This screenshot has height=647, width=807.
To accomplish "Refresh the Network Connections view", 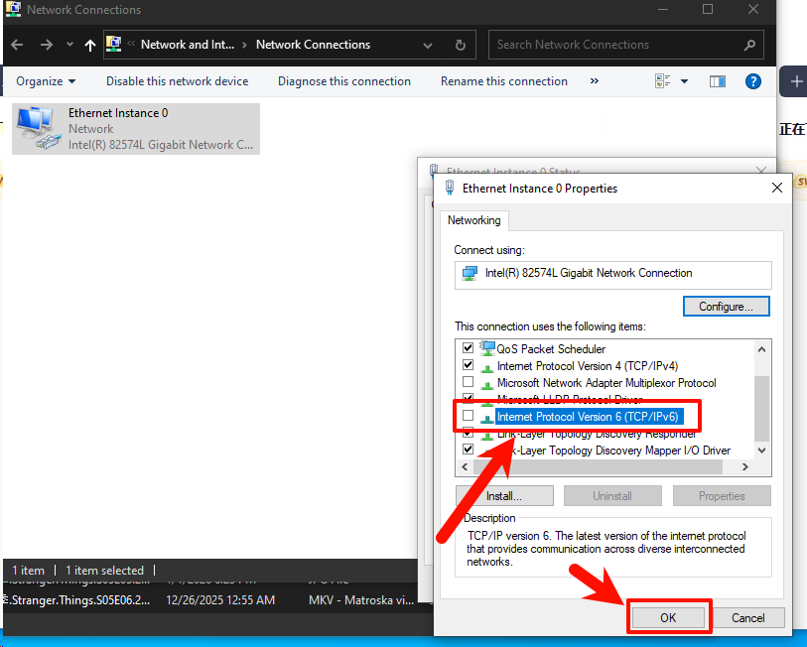I will (x=460, y=45).
